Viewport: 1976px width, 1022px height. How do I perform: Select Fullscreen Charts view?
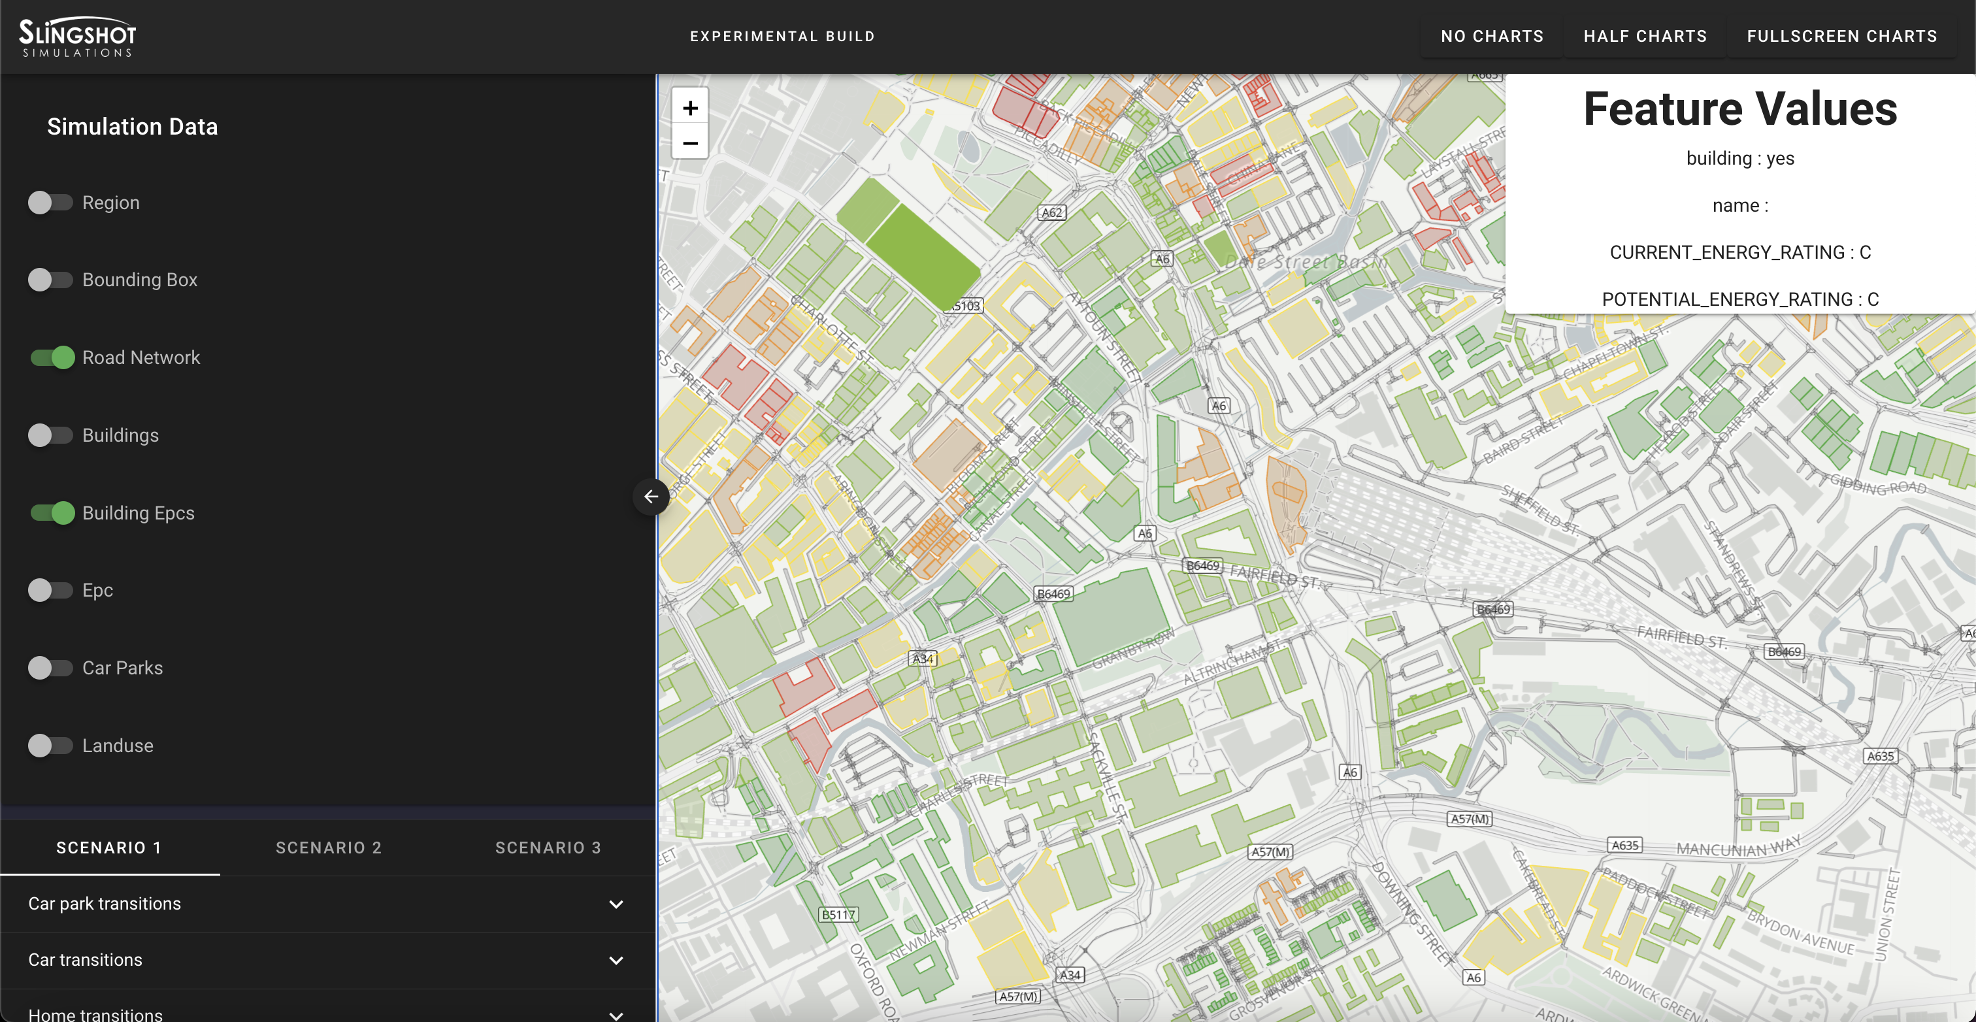click(1842, 36)
